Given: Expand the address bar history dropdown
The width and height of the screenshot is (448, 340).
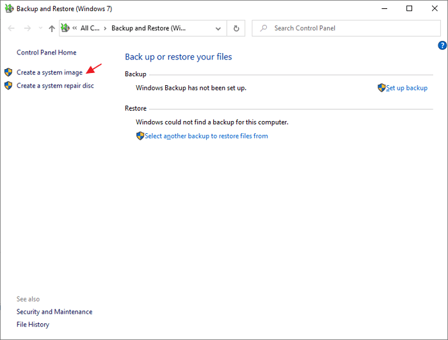Looking at the screenshot, I should [219, 29].
